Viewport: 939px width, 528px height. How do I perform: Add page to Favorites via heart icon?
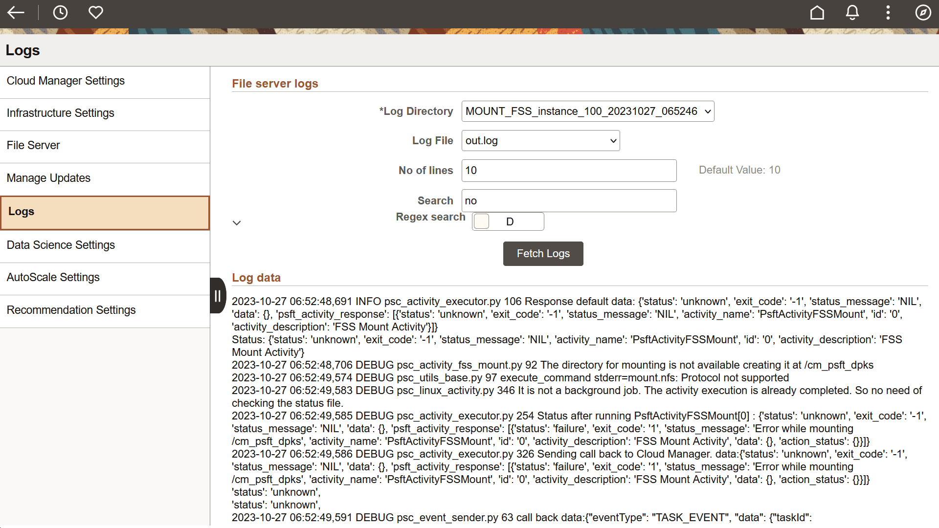click(95, 13)
